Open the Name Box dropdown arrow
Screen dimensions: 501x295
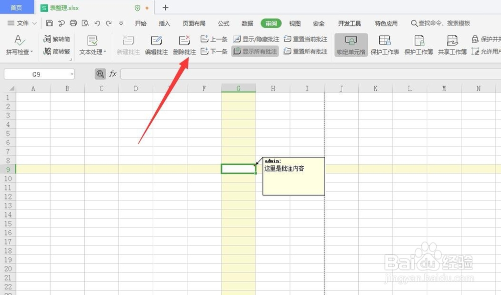tap(72, 74)
